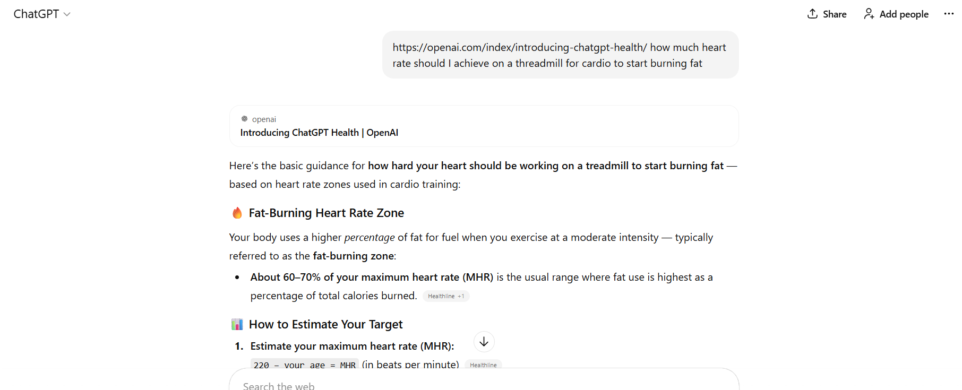Click the user message bubble about treadmill heart rate
962x390 pixels.
click(x=560, y=55)
